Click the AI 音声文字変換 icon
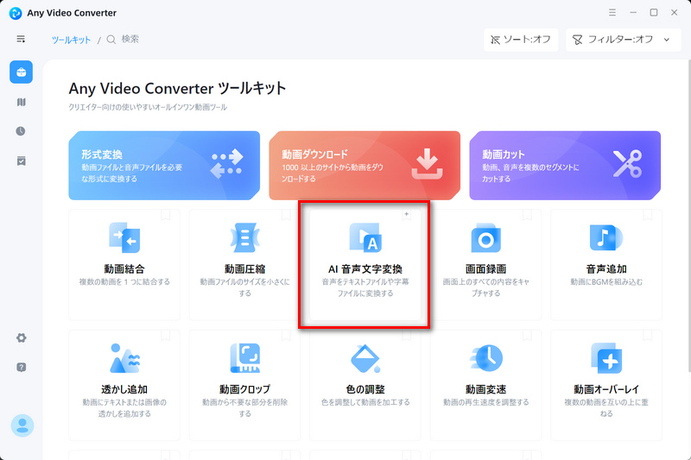 point(365,237)
